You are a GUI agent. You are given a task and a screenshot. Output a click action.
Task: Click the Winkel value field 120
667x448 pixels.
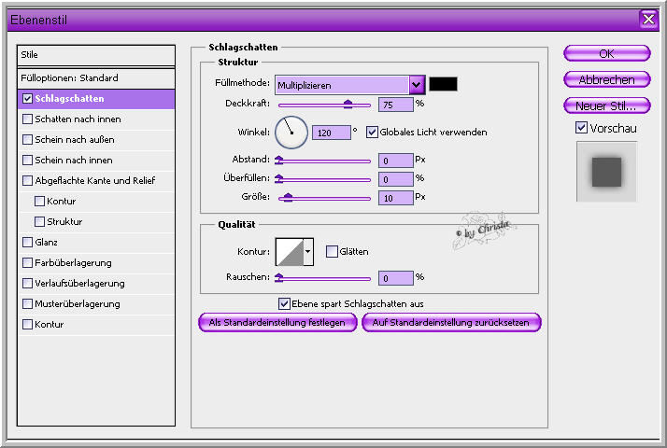(x=332, y=133)
